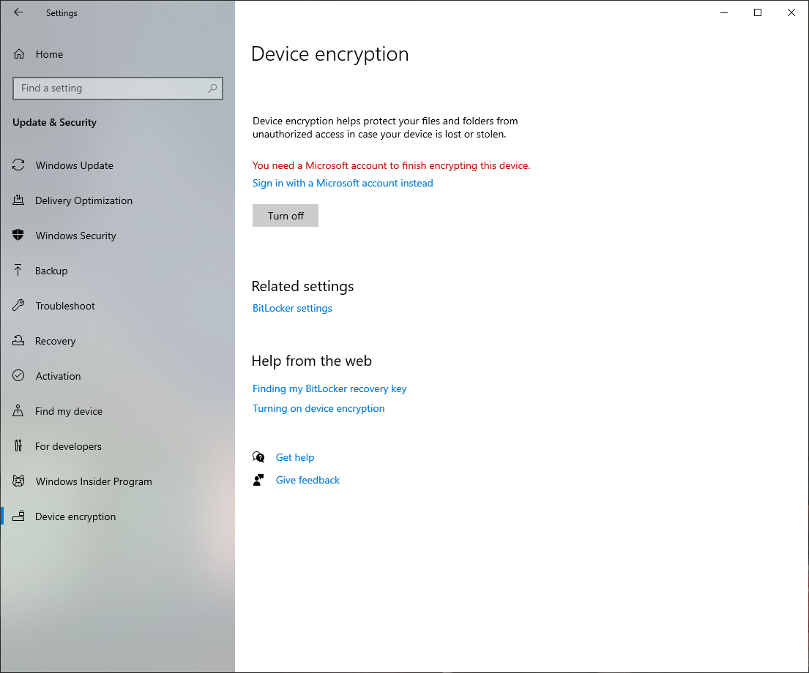Click the red Microsoft account warning text
Image resolution: width=809 pixels, height=673 pixels.
tap(391, 165)
